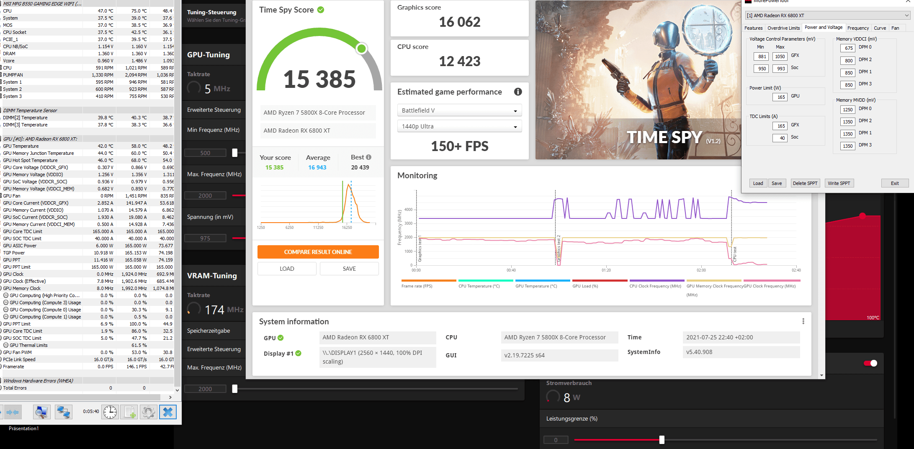Click Exit button in MorePowerTool
The width and height of the screenshot is (914, 449).
point(895,183)
